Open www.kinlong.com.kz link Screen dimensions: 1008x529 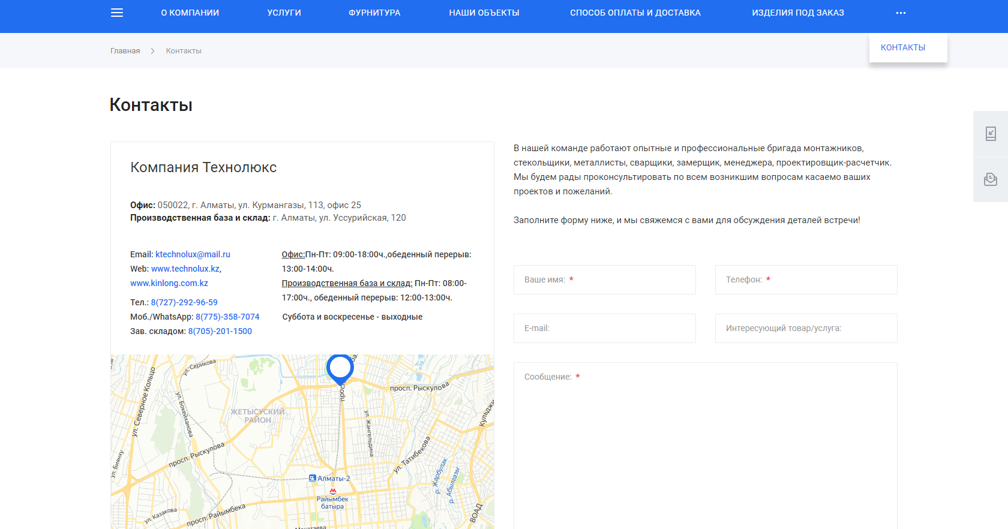click(169, 283)
